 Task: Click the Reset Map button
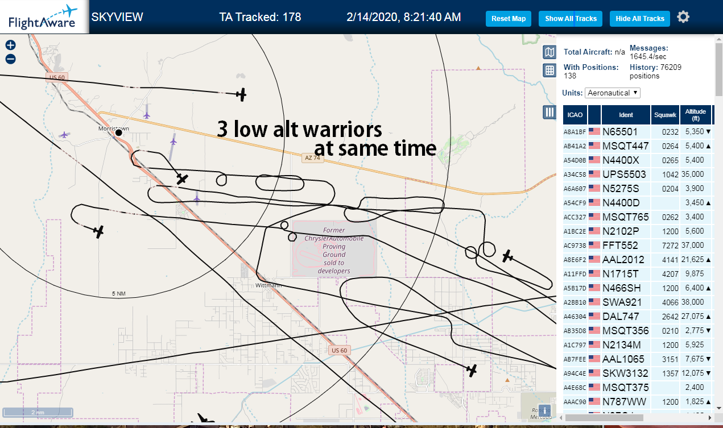point(509,19)
